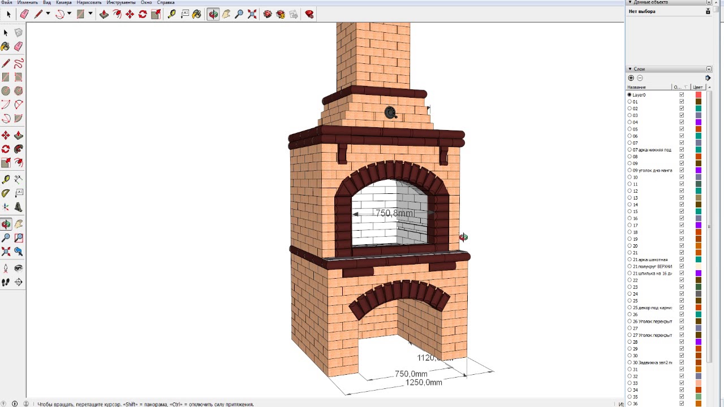Open the Камера menu
Viewport: 724px width, 407px height.
[63, 2]
